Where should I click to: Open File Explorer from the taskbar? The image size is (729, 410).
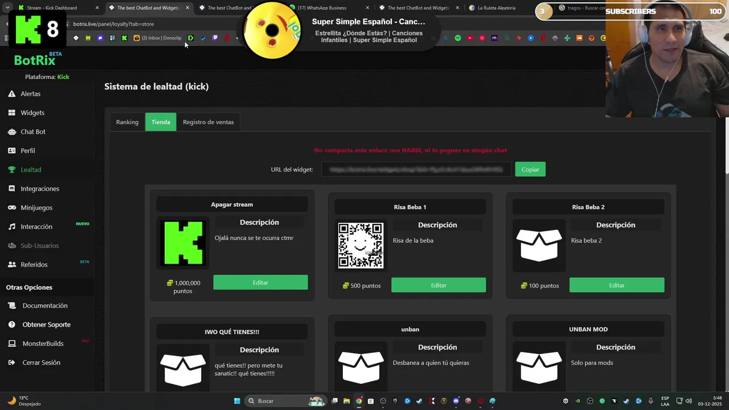pyautogui.click(x=346, y=401)
